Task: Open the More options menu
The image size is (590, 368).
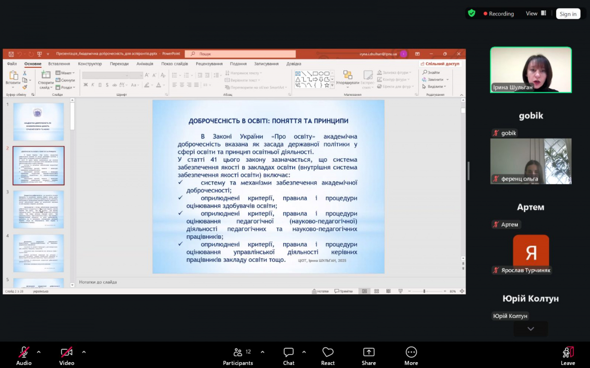Action: point(411,356)
